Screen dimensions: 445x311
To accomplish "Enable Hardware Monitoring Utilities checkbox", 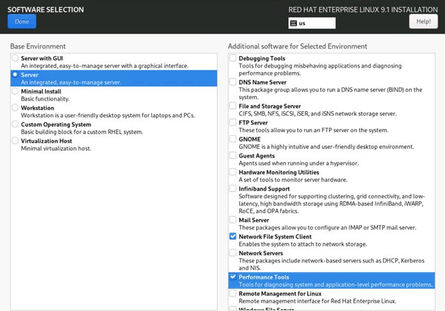I will tap(233, 172).
